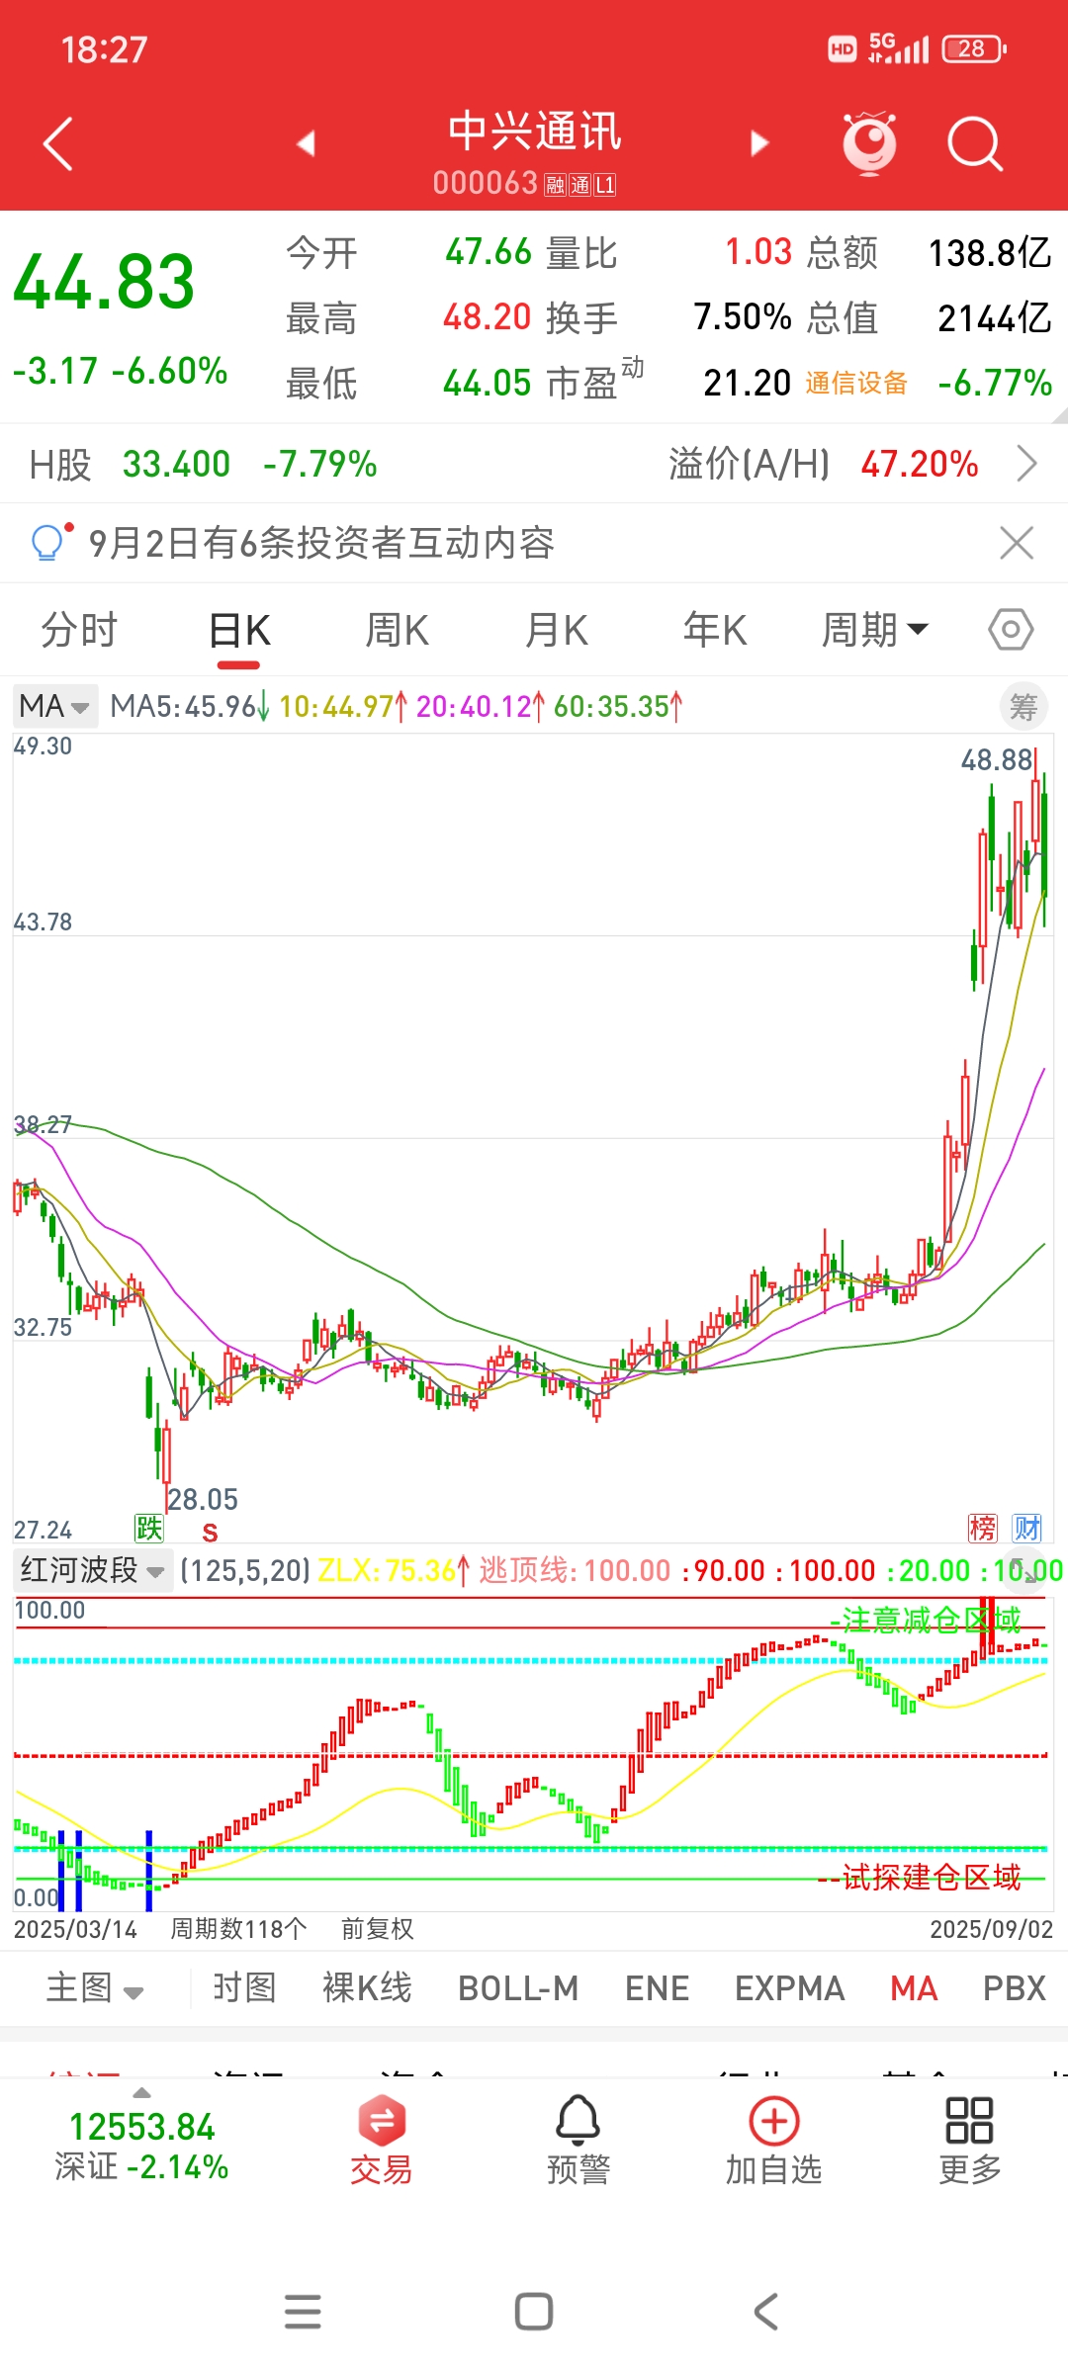Select the EXPMA indicator
This screenshot has width=1068, height=2373.
pyautogui.click(x=789, y=1988)
